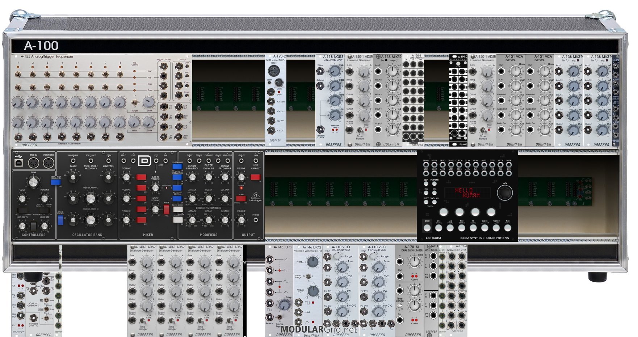Click the MIDI In socket on A-190-2

pyautogui.click(x=274, y=70)
